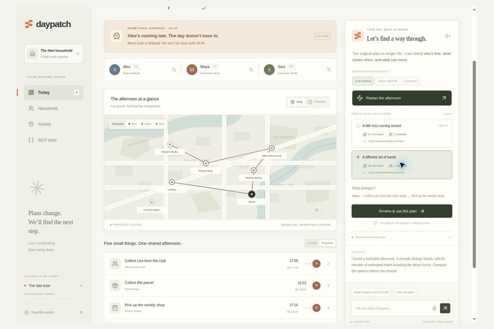Expand the Collect Leo from the club row
The height and width of the screenshot is (329, 494).
coord(329,264)
